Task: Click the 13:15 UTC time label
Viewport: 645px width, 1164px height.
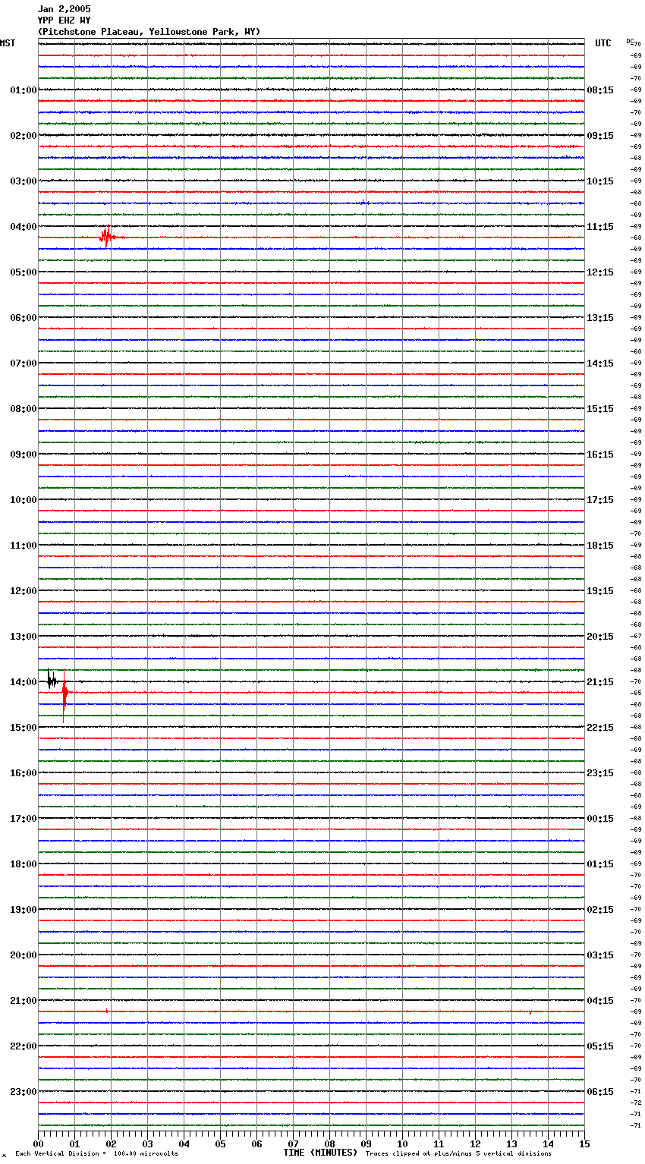Action: 600,318
